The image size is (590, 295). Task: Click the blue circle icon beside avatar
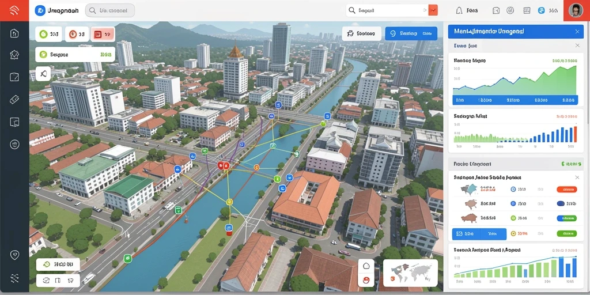point(542,10)
